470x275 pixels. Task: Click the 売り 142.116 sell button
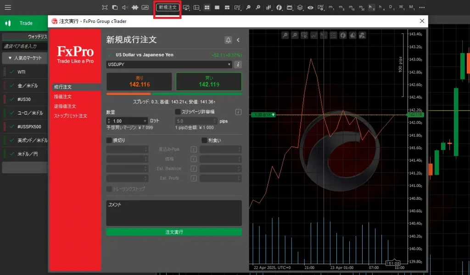tap(139, 82)
